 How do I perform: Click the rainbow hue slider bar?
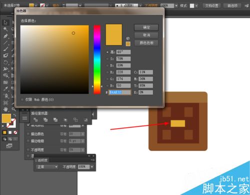pyautogui.click(x=97, y=59)
